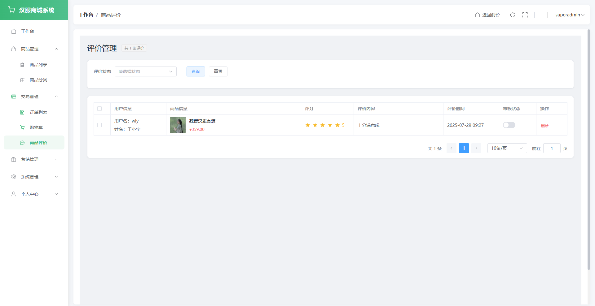
Task: Delete the review via 删除 link
Action: [x=544, y=126]
